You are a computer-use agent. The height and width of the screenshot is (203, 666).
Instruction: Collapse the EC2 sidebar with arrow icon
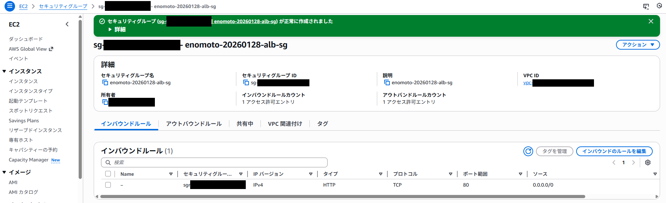click(67, 24)
